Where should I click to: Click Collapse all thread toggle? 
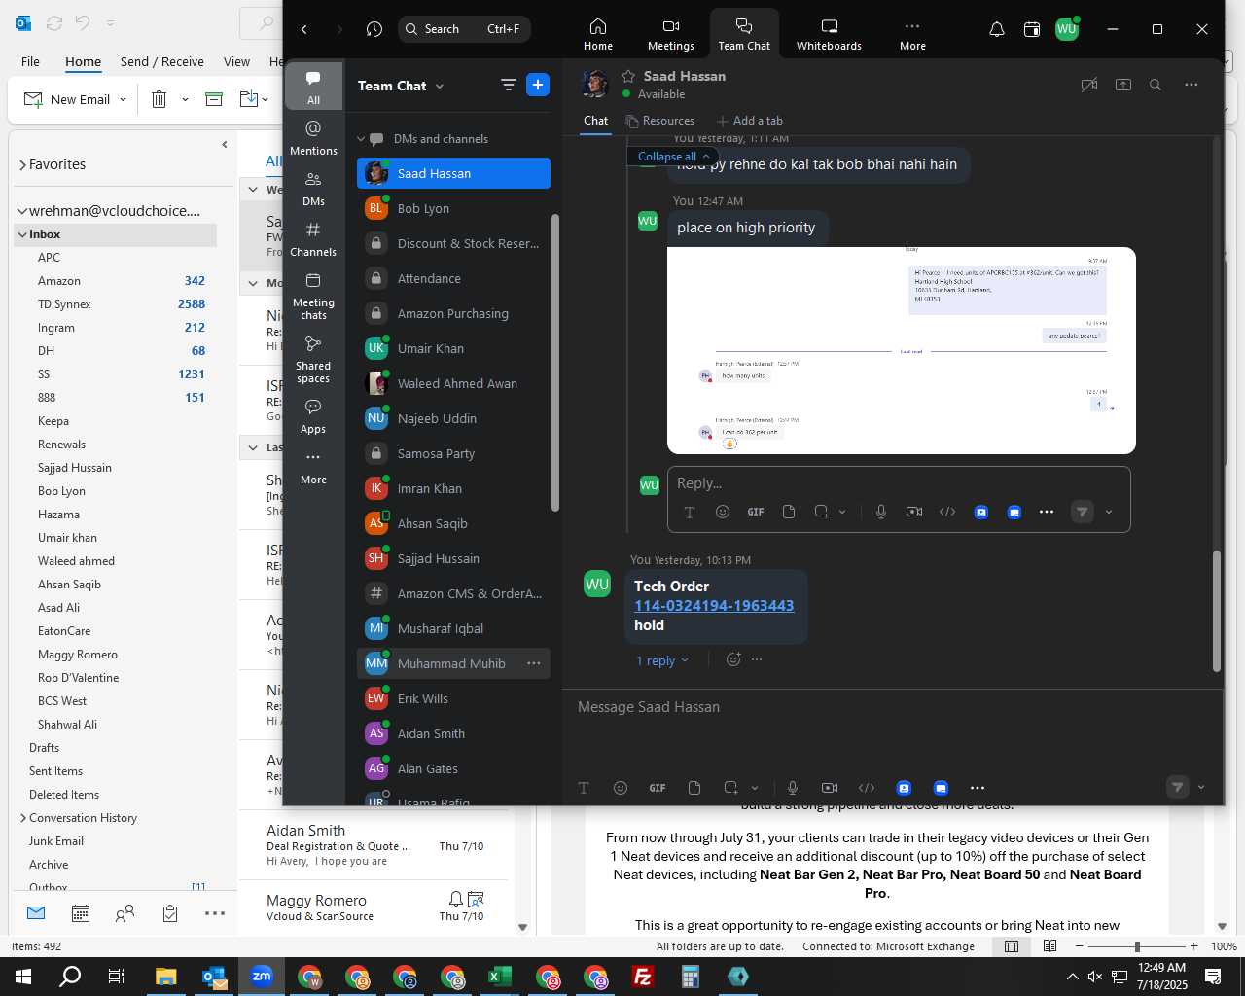[675, 156]
